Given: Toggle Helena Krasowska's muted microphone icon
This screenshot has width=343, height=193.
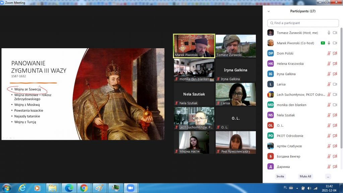Looking at the screenshot, I should (329, 64).
